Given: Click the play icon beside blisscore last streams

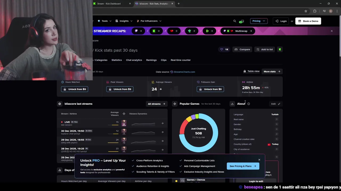Looking at the screenshot, I should pyautogui.click(x=60, y=104).
